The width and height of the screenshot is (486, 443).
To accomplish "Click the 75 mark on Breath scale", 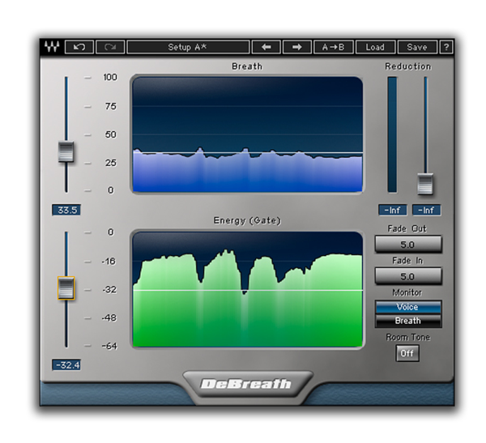I will click(111, 106).
